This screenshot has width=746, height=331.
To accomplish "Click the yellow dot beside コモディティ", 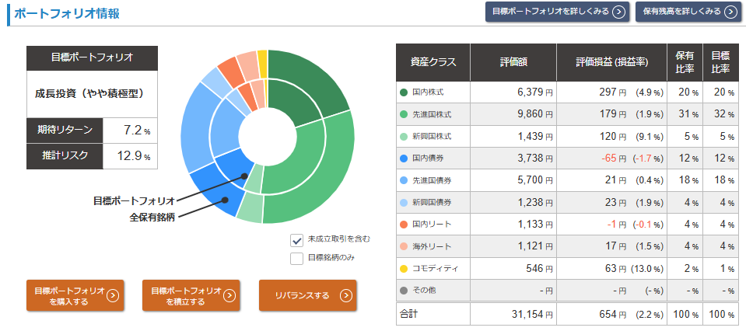I will pyautogui.click(x=404, y=269).
